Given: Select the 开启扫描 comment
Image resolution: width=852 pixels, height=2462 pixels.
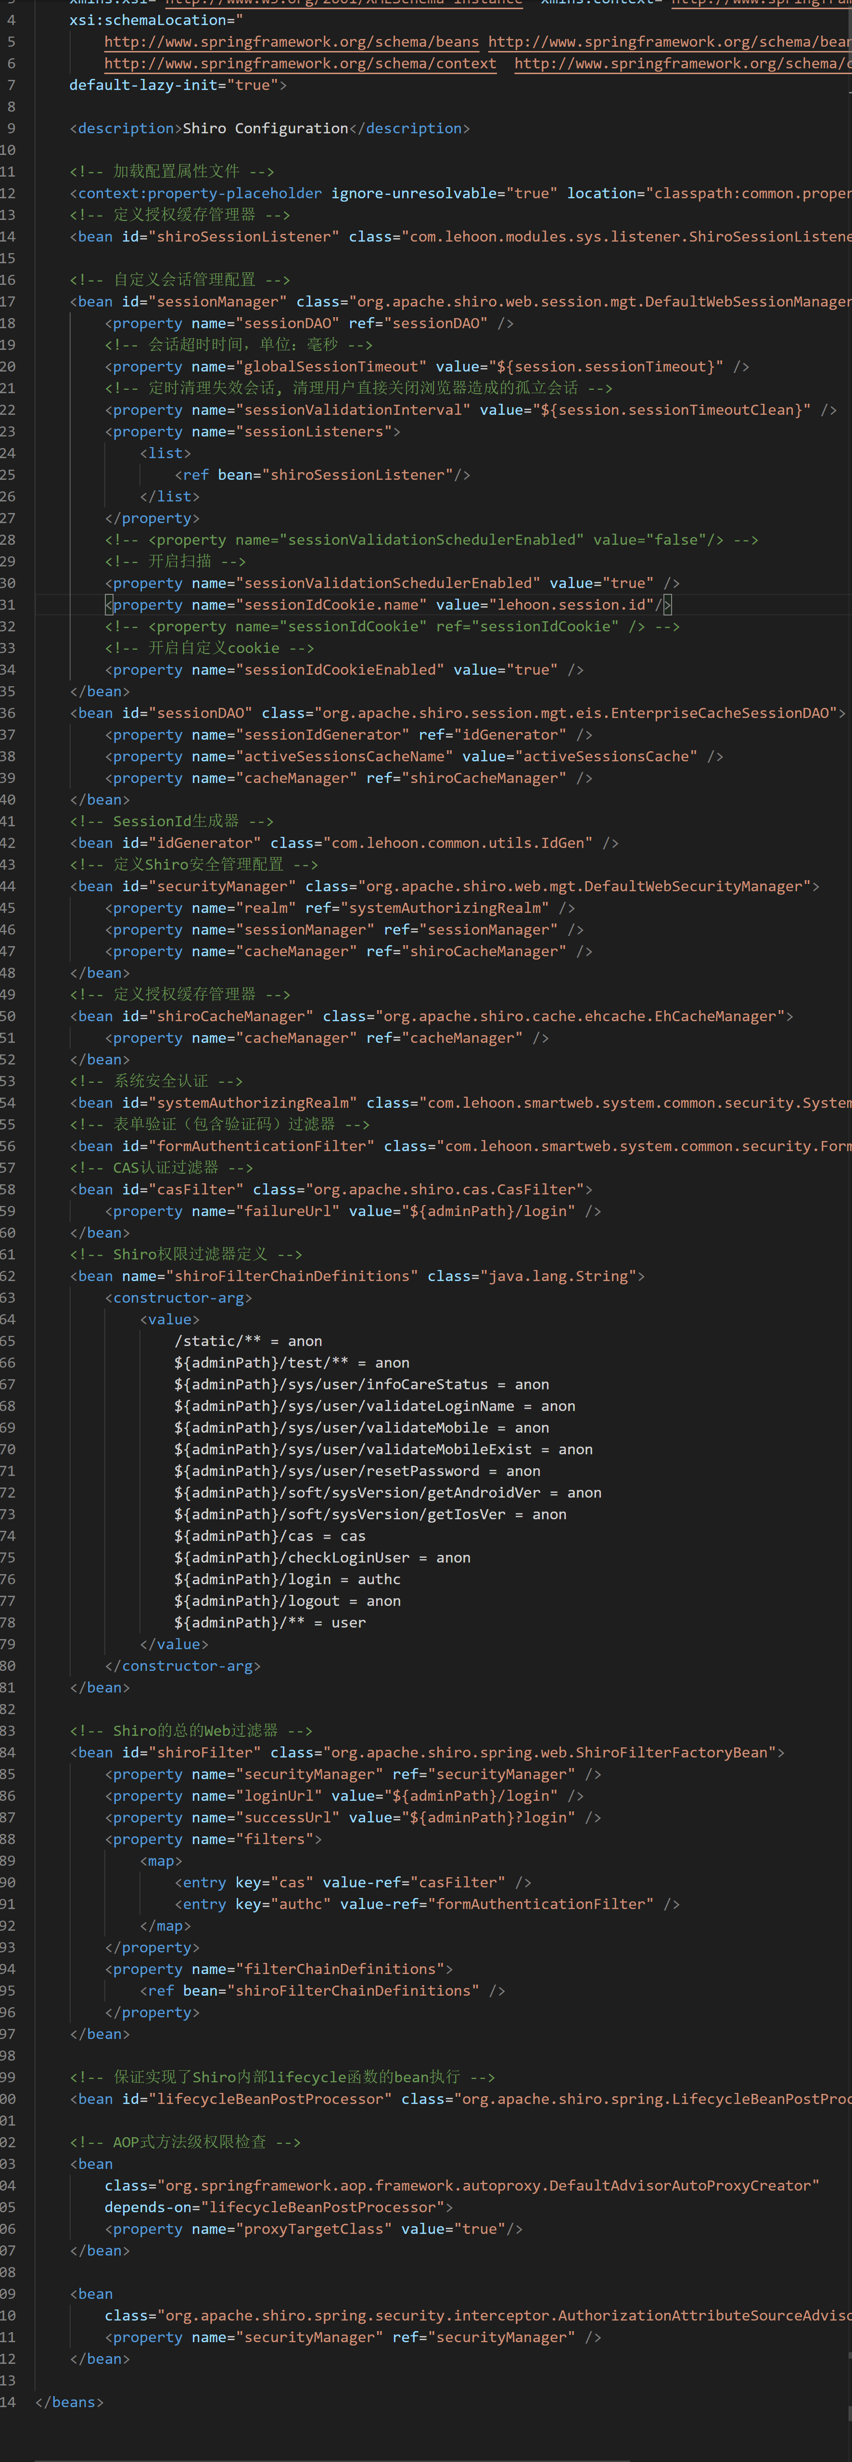Looking at the screenshot, I should 176,562.
